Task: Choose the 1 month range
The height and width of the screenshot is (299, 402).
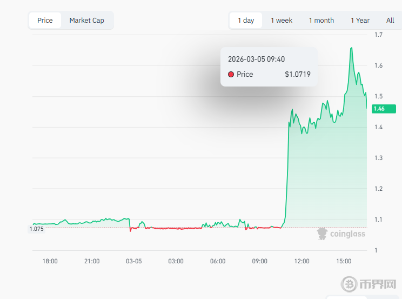Action: point(321,21)
